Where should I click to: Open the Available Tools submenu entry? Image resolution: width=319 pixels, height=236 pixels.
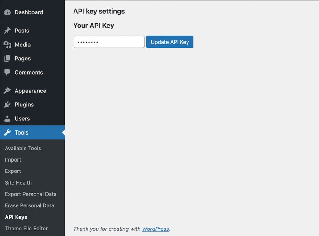click(23, 149)
